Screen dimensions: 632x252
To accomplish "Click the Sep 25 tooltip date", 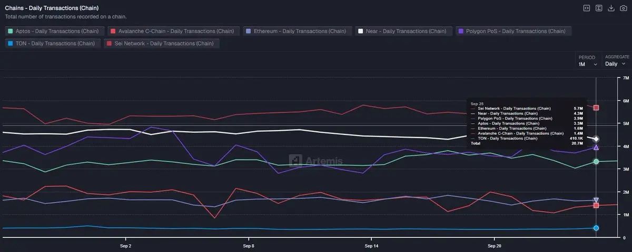I will [477, 104].
